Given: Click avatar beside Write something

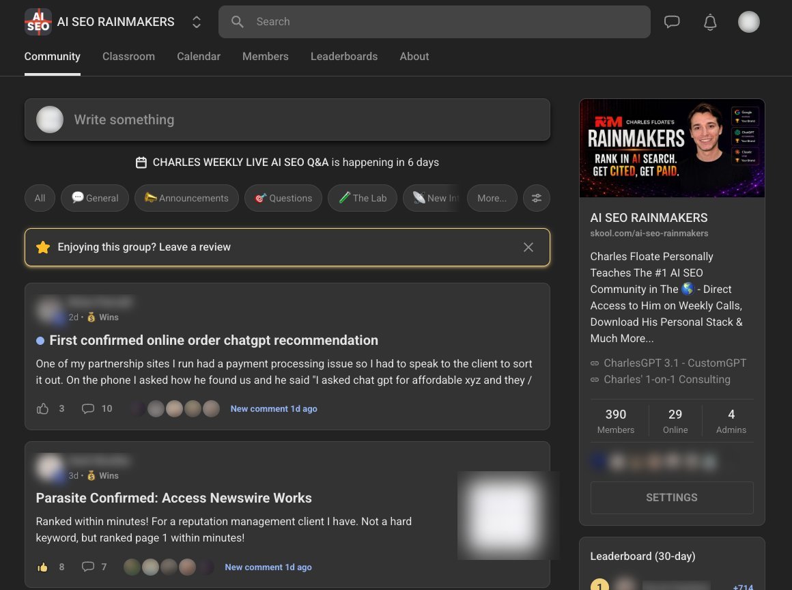Looking at the screenshot, I should pos(49,120).
